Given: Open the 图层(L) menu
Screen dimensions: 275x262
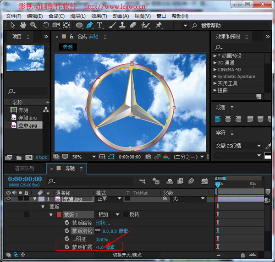Looking at the screenshot, I should point(78,16).
